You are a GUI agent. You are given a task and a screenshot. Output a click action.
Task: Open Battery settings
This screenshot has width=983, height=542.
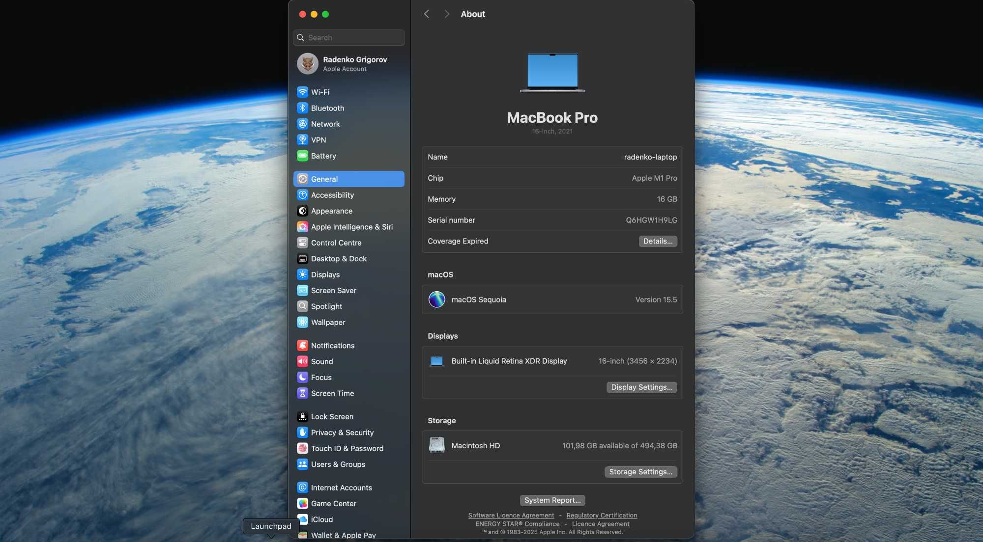point(348,156)
